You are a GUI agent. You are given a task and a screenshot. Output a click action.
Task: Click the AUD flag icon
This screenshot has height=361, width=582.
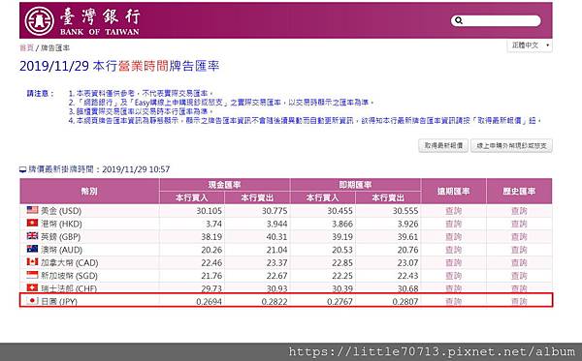point(32,249)
